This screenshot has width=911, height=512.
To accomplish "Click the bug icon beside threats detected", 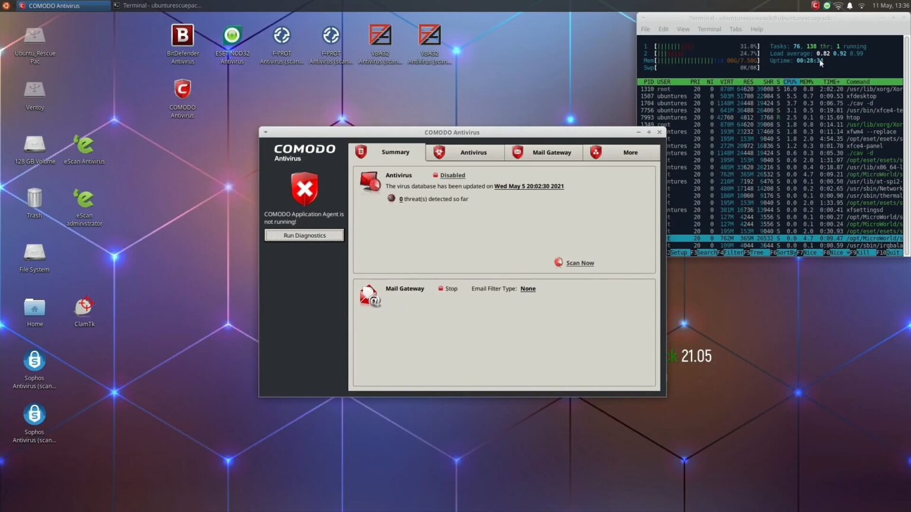I will pyautogui.click(x=391, y=199).
